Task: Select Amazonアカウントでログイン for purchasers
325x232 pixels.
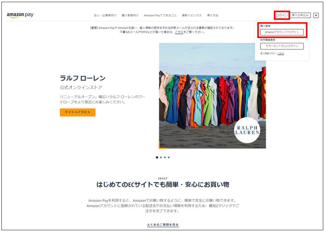Action: (x=282, y=32)
